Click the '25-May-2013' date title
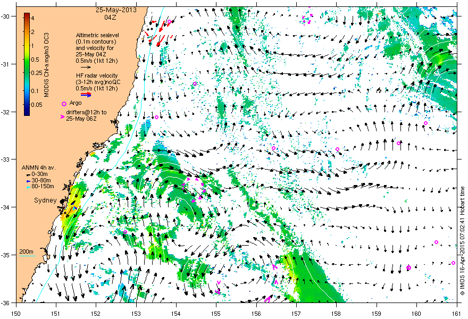468x319 pixels. (116, 10)
